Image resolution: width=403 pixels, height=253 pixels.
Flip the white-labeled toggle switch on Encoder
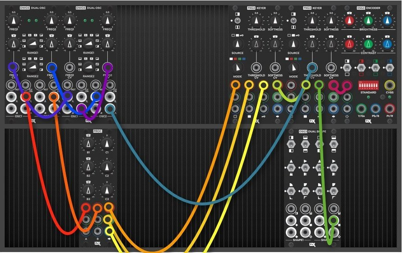pos(347,68)
